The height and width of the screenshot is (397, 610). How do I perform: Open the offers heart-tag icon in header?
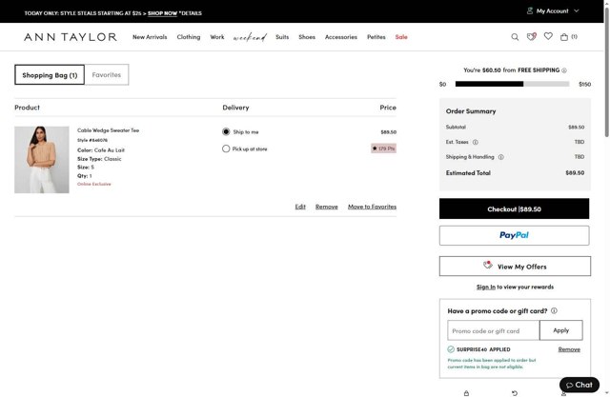(532, 36)
